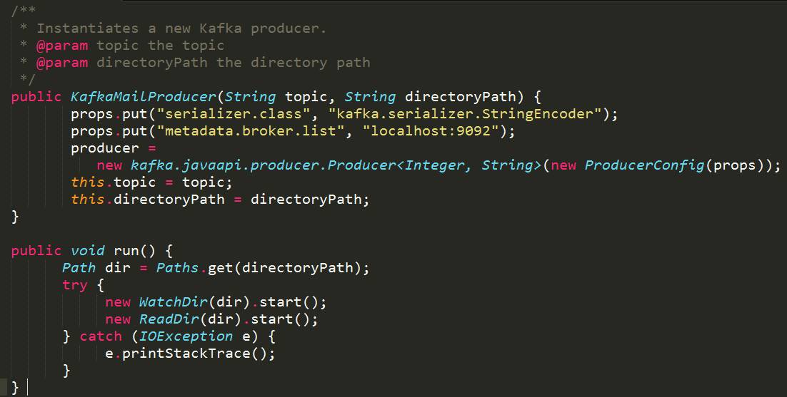The width and height of the screenshot is (787, 397).
Task: Click the "producer =" assignment line
Action: coord(114,148)
